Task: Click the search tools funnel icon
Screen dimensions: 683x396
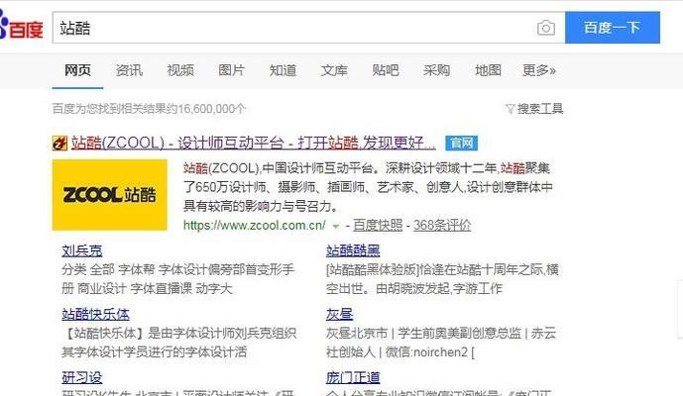Action: [511, 109]
